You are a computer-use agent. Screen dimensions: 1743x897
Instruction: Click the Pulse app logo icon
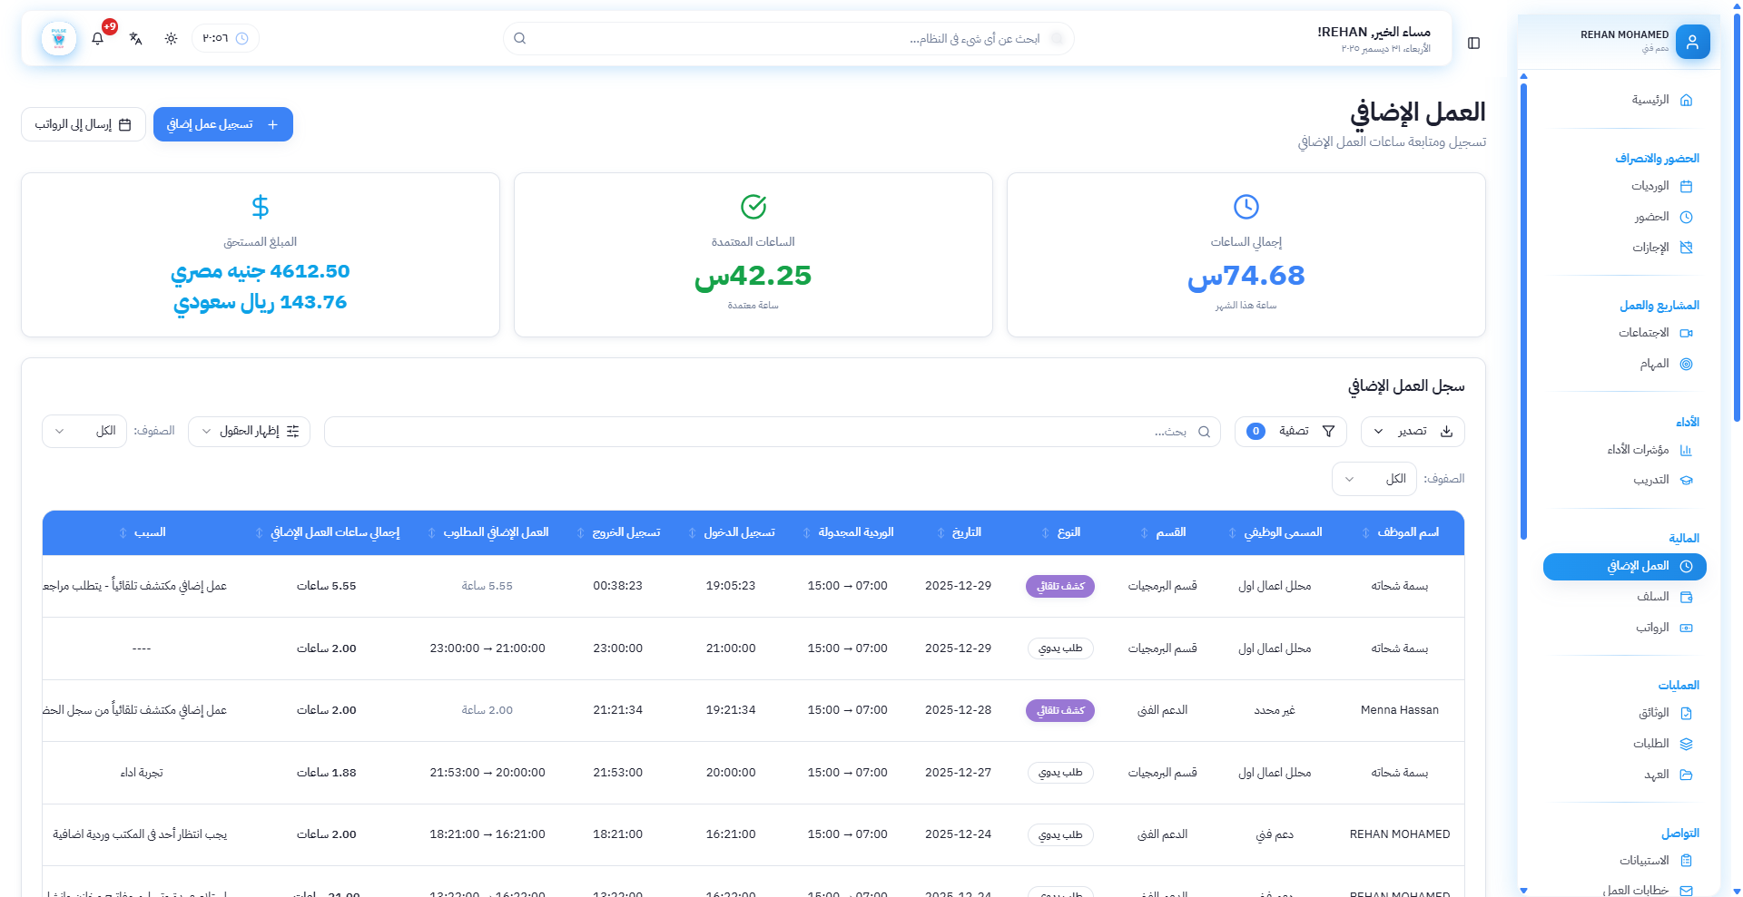coord(59,38)
